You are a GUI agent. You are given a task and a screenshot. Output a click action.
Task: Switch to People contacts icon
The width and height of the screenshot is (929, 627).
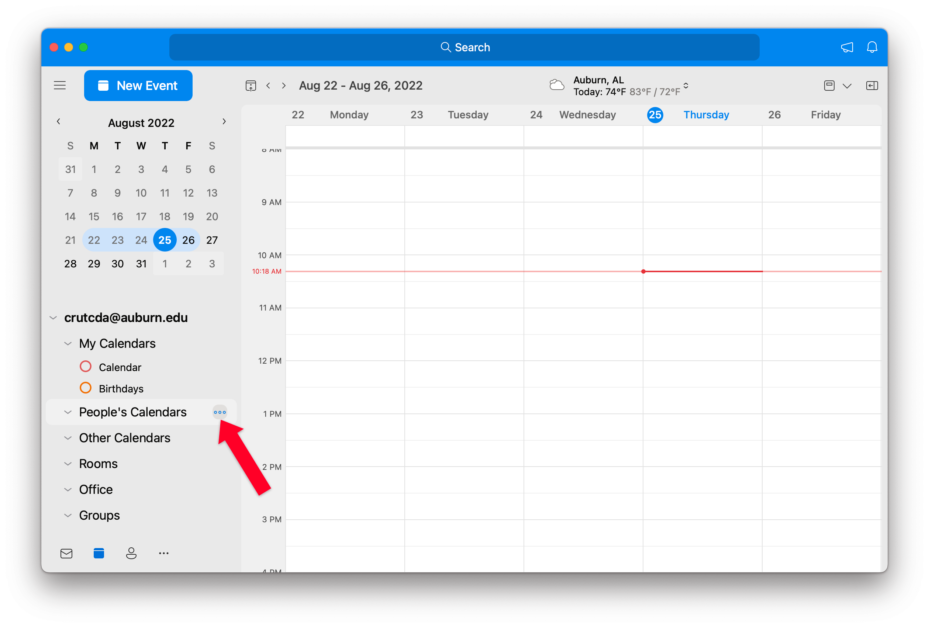coord(131,553)
